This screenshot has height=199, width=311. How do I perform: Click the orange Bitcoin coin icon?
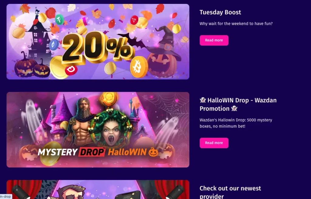139,67
